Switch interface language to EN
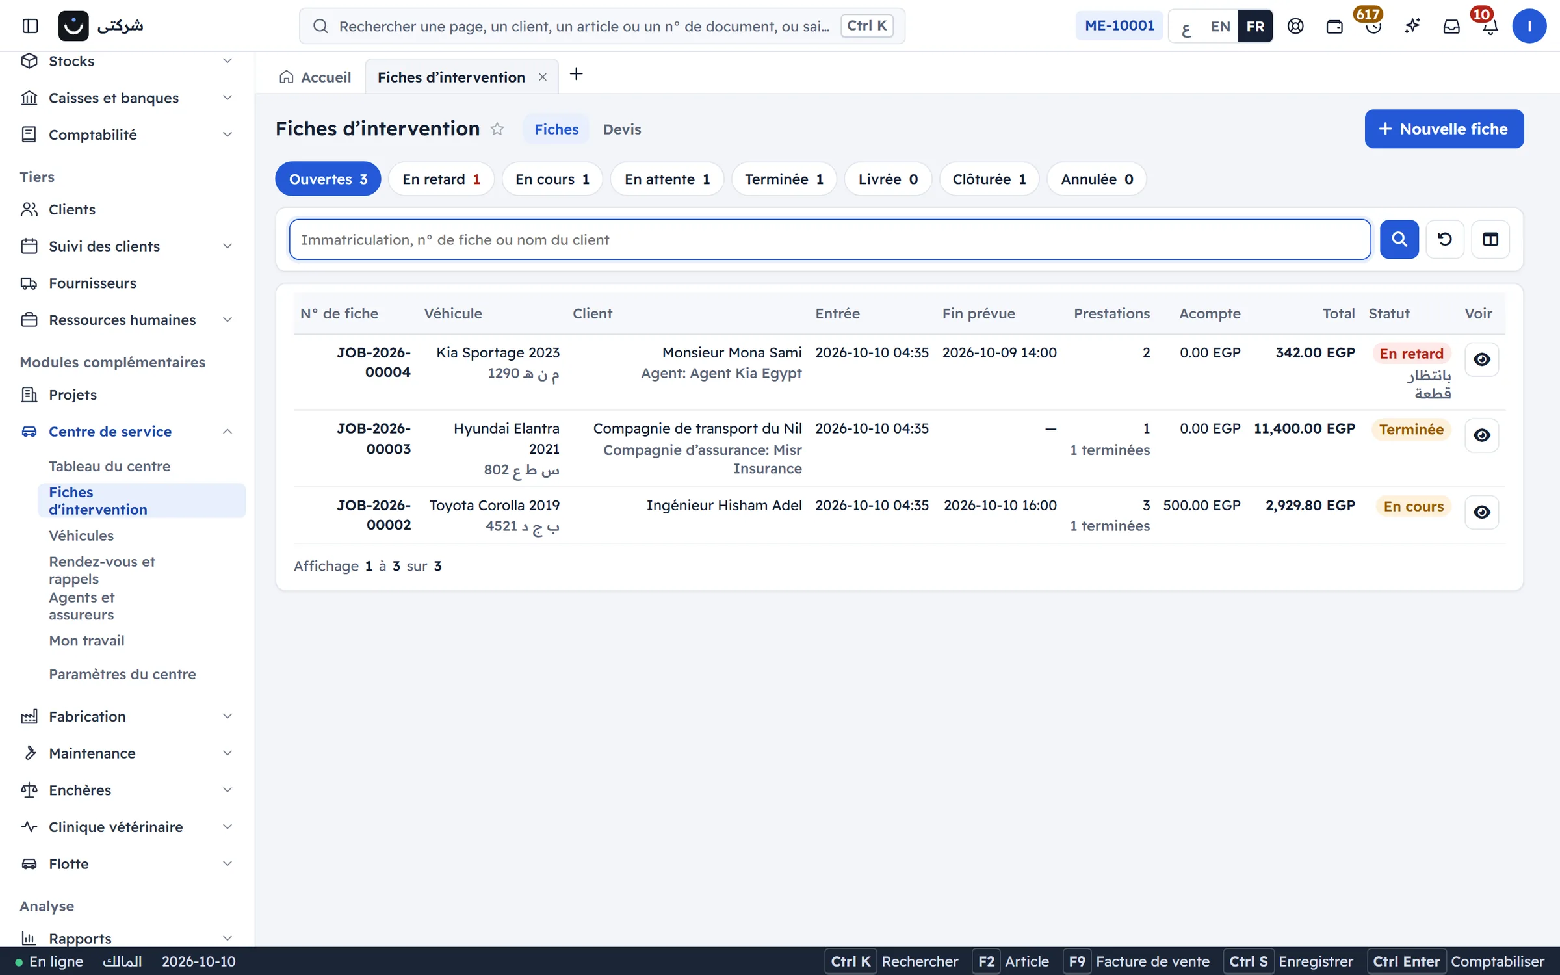Viewport: 1560px width, 975px height. [x=1220, y=26]
